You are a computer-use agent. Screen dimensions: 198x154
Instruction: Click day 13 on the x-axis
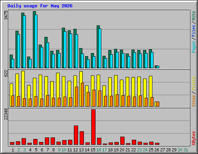pyautogui.click(x=81, y=150)
